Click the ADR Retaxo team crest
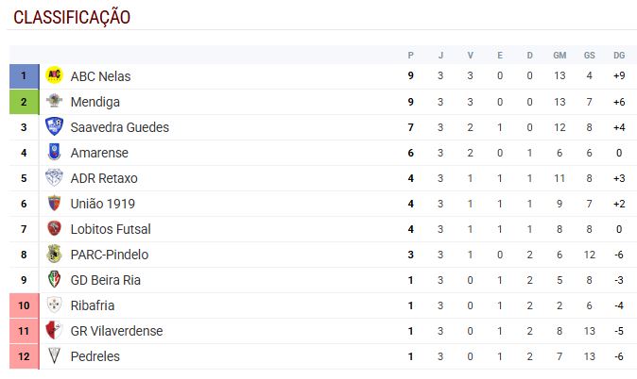 point(54,178)
